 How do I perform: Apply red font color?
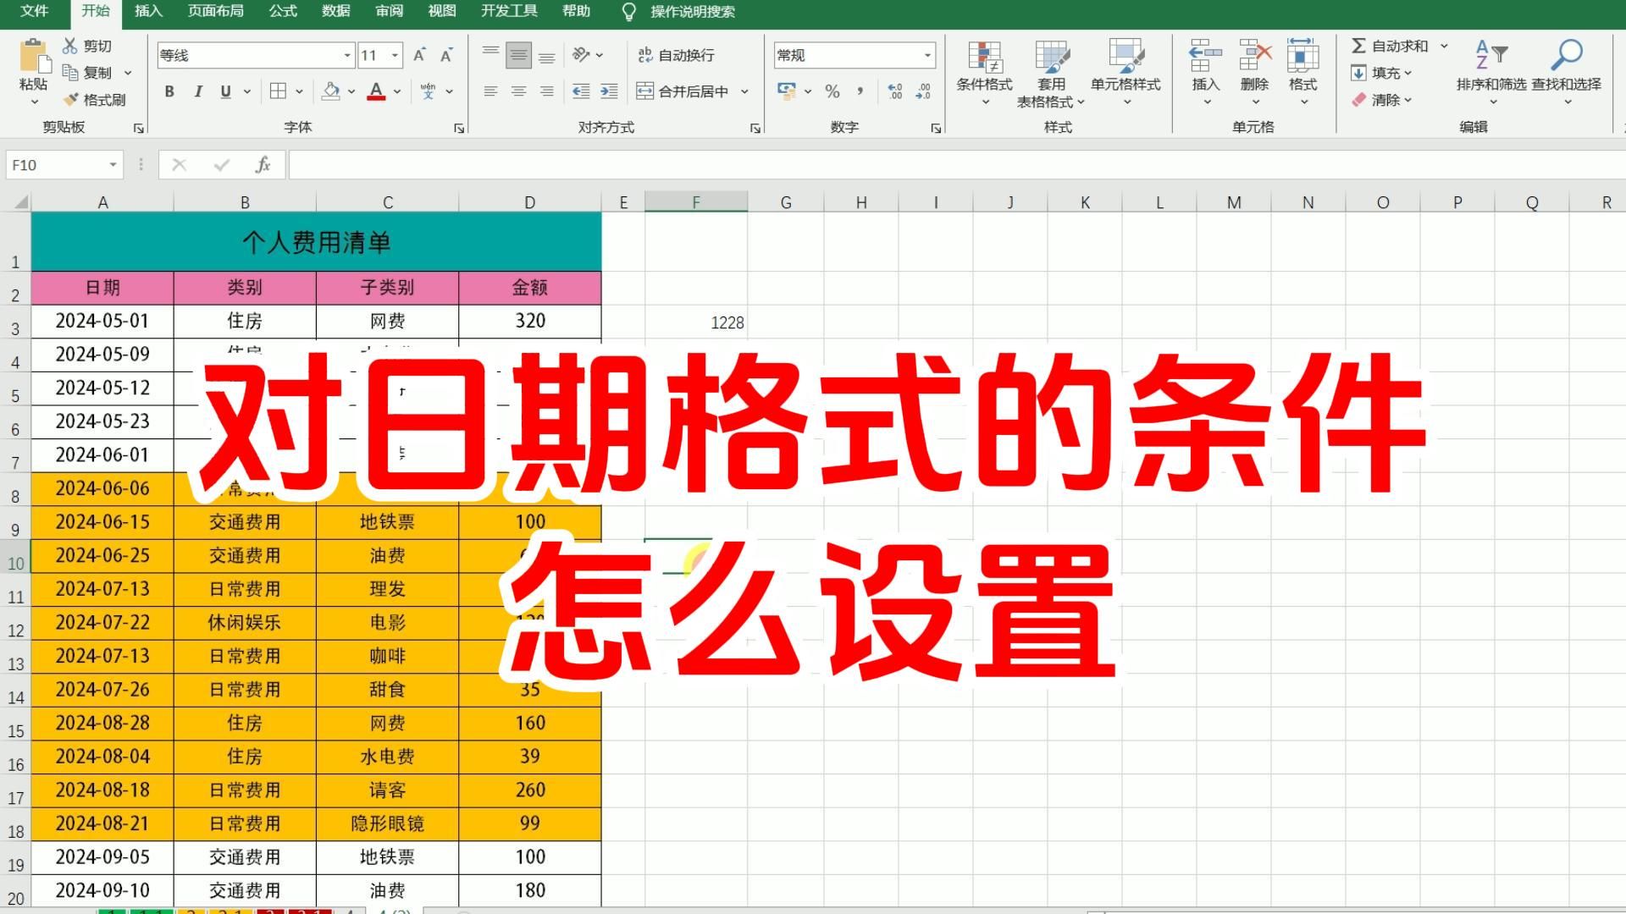tap(376, 91)
